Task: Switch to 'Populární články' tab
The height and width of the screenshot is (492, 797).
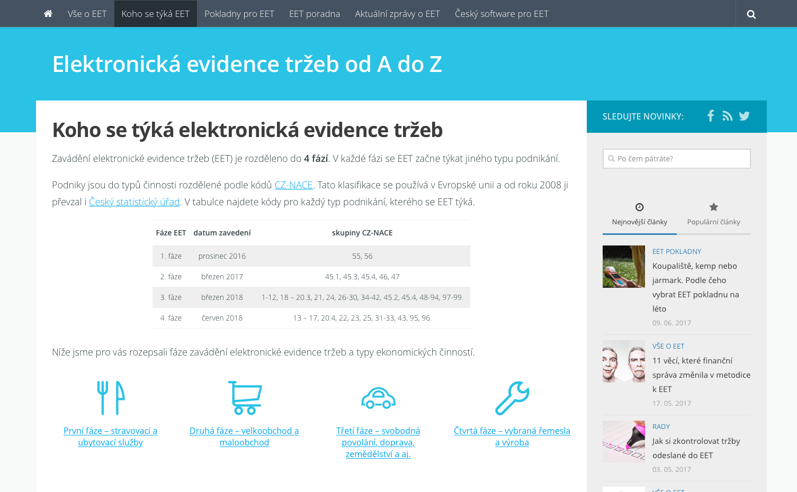Action: tap(714, 216)
